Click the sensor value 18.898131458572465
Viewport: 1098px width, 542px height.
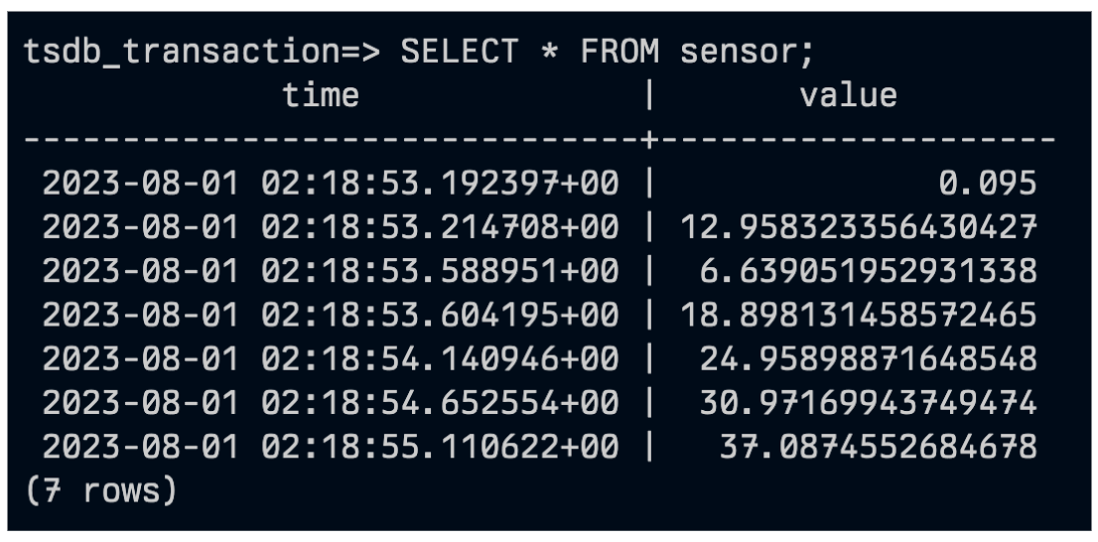pyautogui.click(x=859, y=315)
